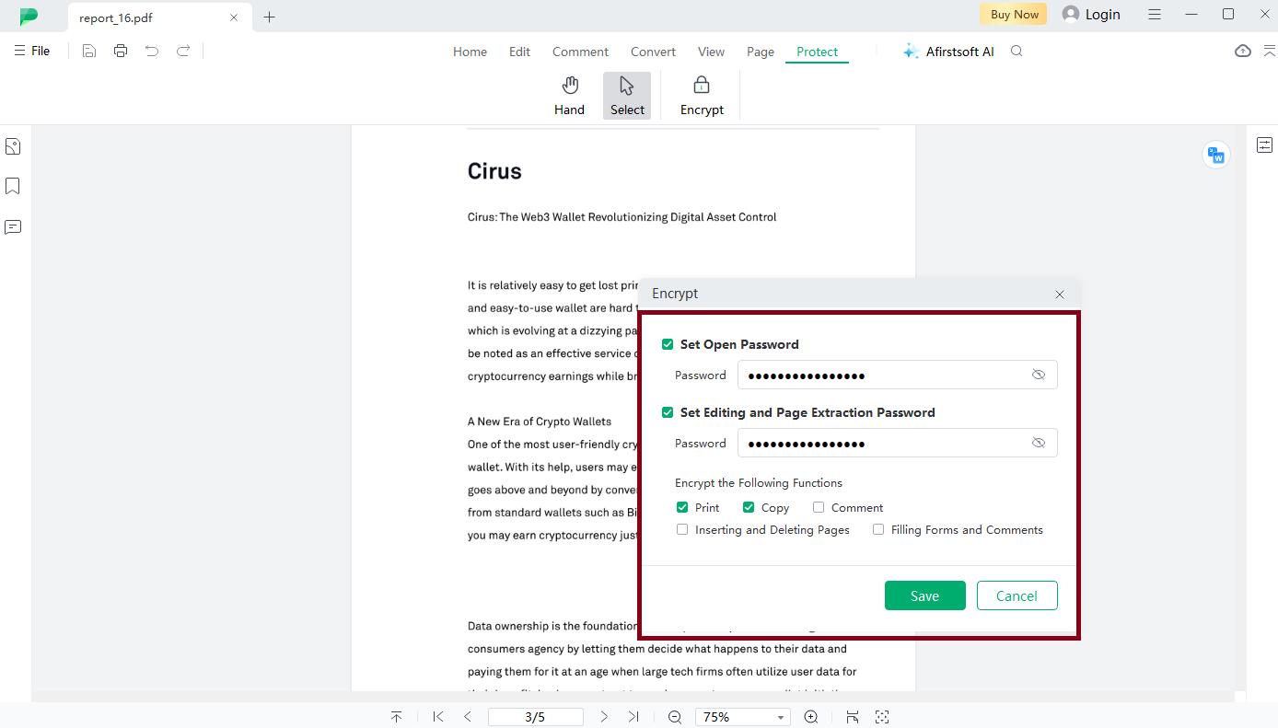
Task: Switch to the View tab
Action: pos(711,52)
